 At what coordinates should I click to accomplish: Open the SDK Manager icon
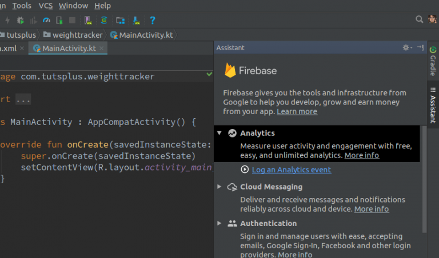click(137, 20)
